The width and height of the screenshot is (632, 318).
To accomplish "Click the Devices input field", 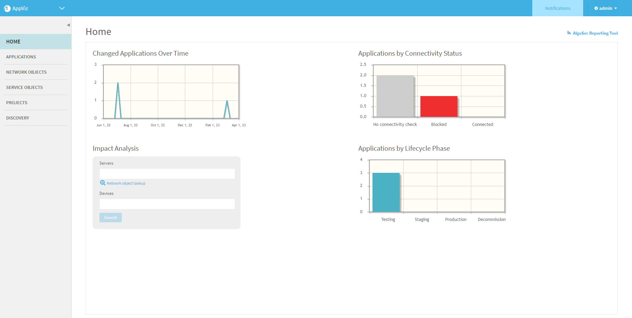I will [x=167, y=204].
